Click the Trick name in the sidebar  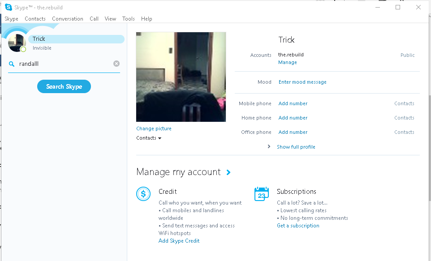click(39, 39)
